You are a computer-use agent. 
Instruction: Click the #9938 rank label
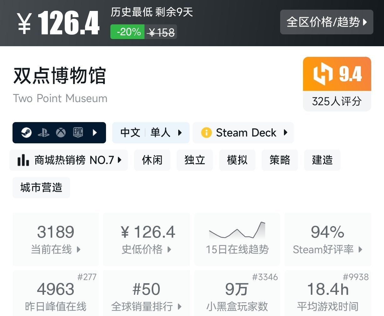tap(356, 277)
